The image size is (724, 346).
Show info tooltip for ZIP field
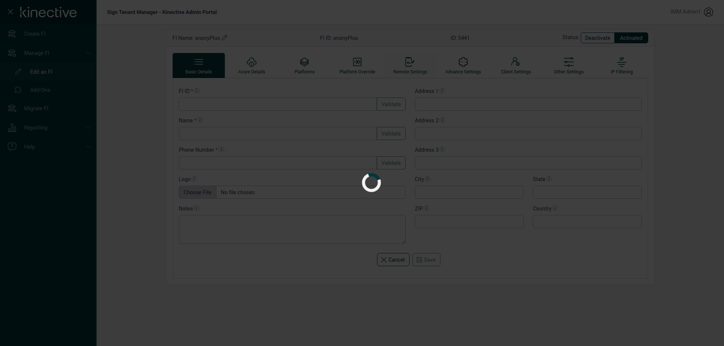[x=426, y=208]
